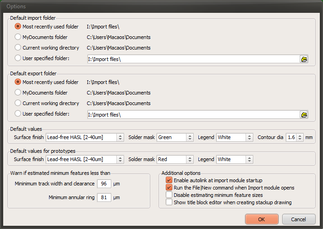323x229 pixels.
Task: Click Cancel to discard options
Action: [x=298, y=219]
